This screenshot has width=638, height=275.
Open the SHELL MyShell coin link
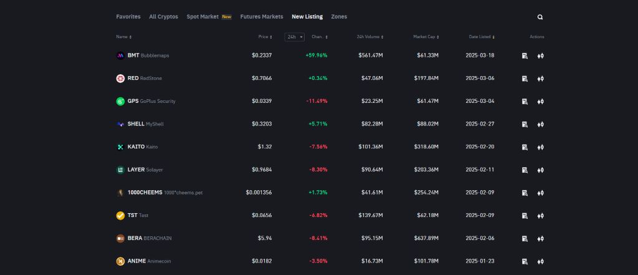145,124
